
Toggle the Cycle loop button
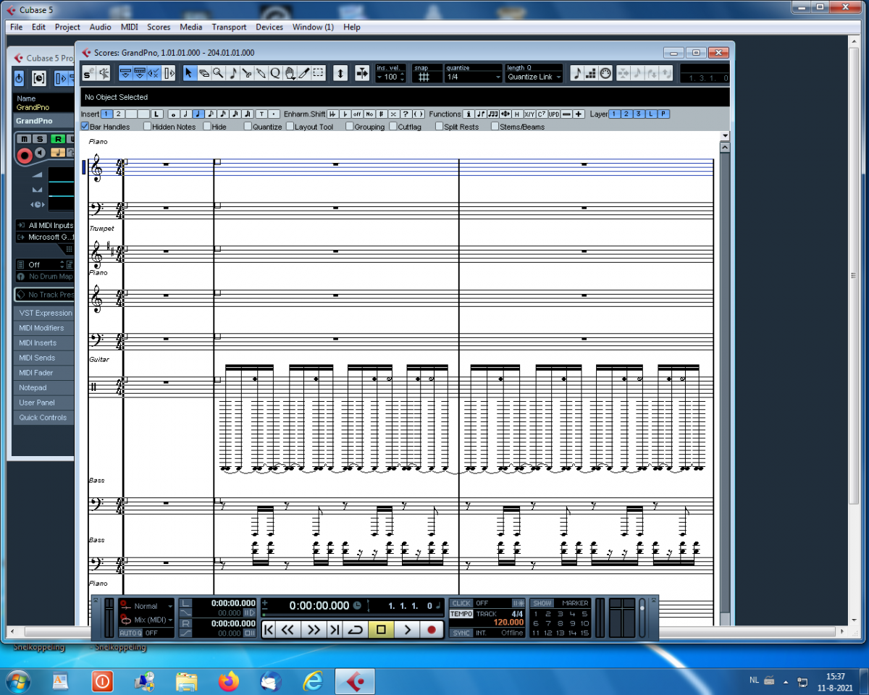pos(356,630)
